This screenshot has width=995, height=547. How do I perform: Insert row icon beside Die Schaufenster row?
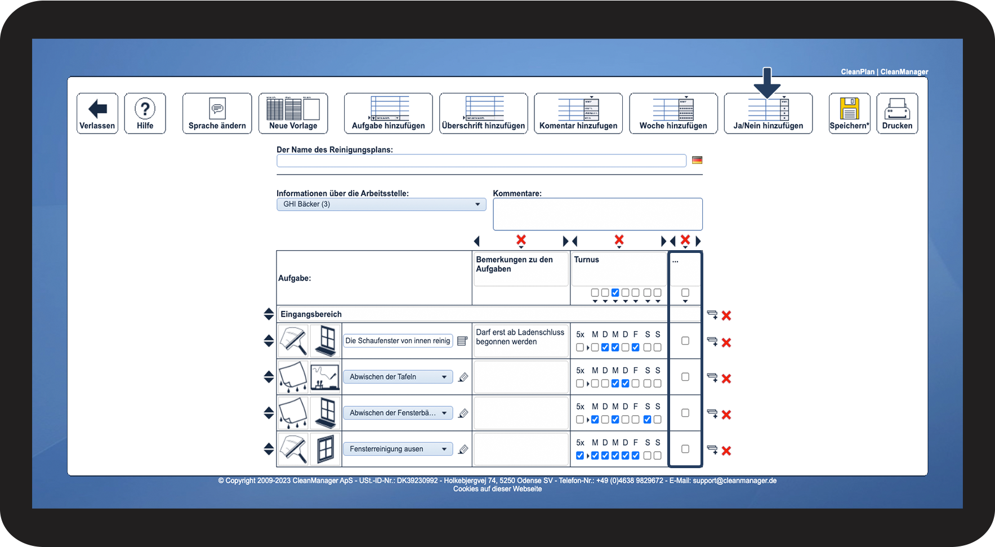pyautogui.click(x=712, y=342)
